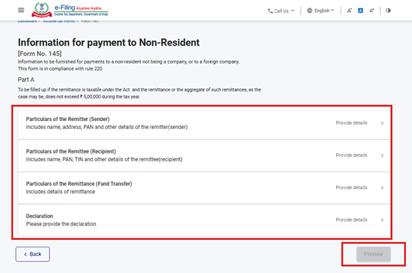
Task: Click the phone icon beside Call Us
Action: pyautogui.click(x=270, y=11)
